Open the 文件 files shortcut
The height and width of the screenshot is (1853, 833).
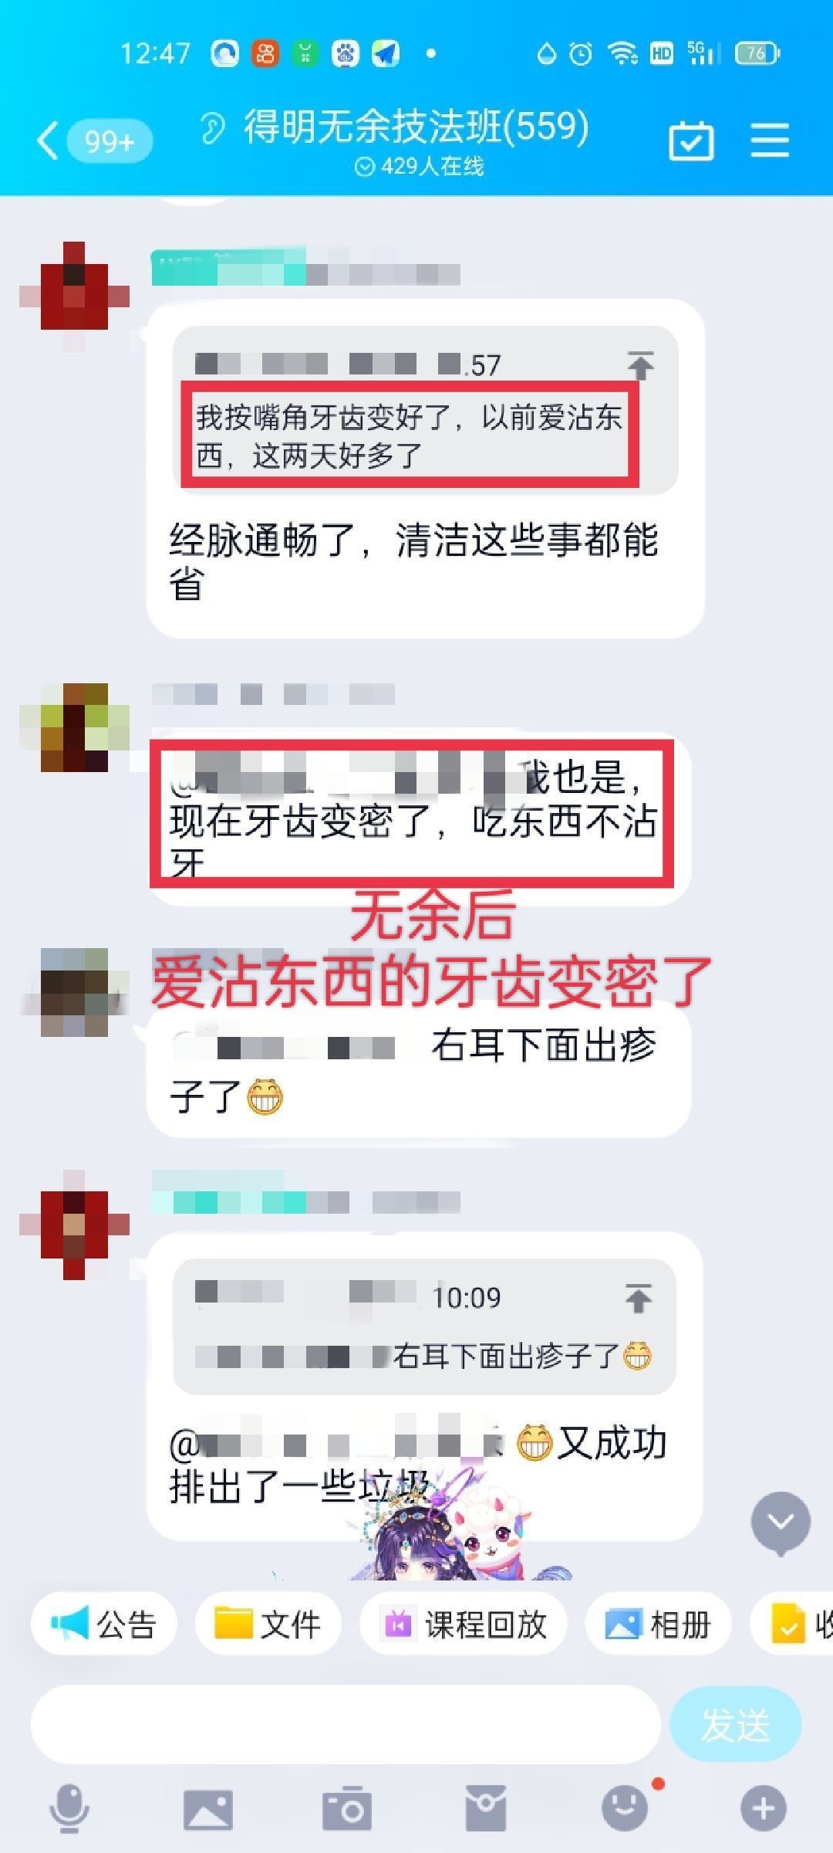coord(268,1624)
